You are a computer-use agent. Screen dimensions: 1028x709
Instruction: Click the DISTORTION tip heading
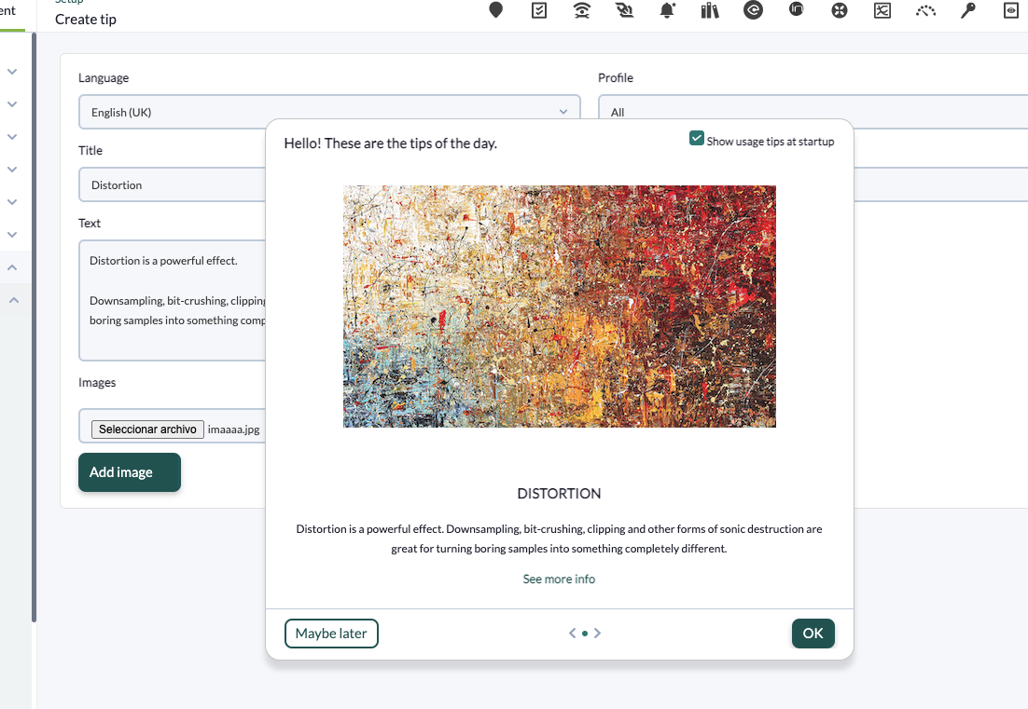[x=559, y=494]
